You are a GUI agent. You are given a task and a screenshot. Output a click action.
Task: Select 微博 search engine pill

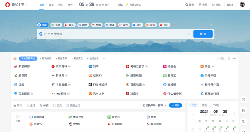point(124,25)
